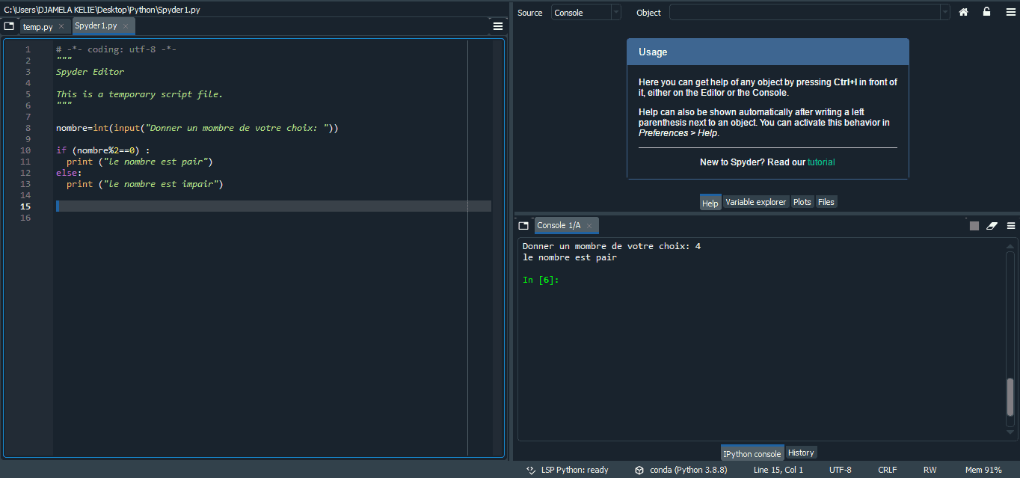Toggle the Help pane lock icon
1020x478 pixels.
986,12
